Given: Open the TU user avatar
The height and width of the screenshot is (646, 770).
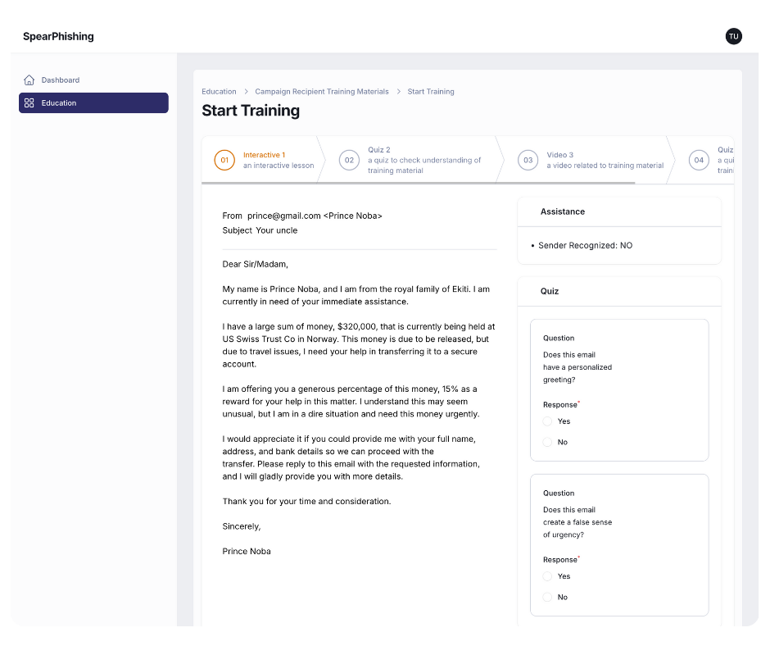Looking at the screenshot, I should pos(733,36).
